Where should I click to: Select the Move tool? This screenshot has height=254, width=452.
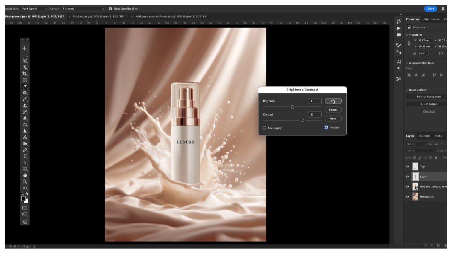pos(25,48)
